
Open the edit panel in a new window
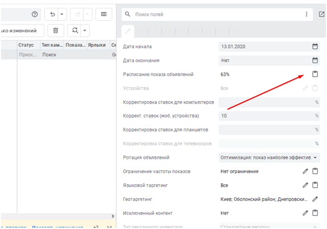coord(321,14)
